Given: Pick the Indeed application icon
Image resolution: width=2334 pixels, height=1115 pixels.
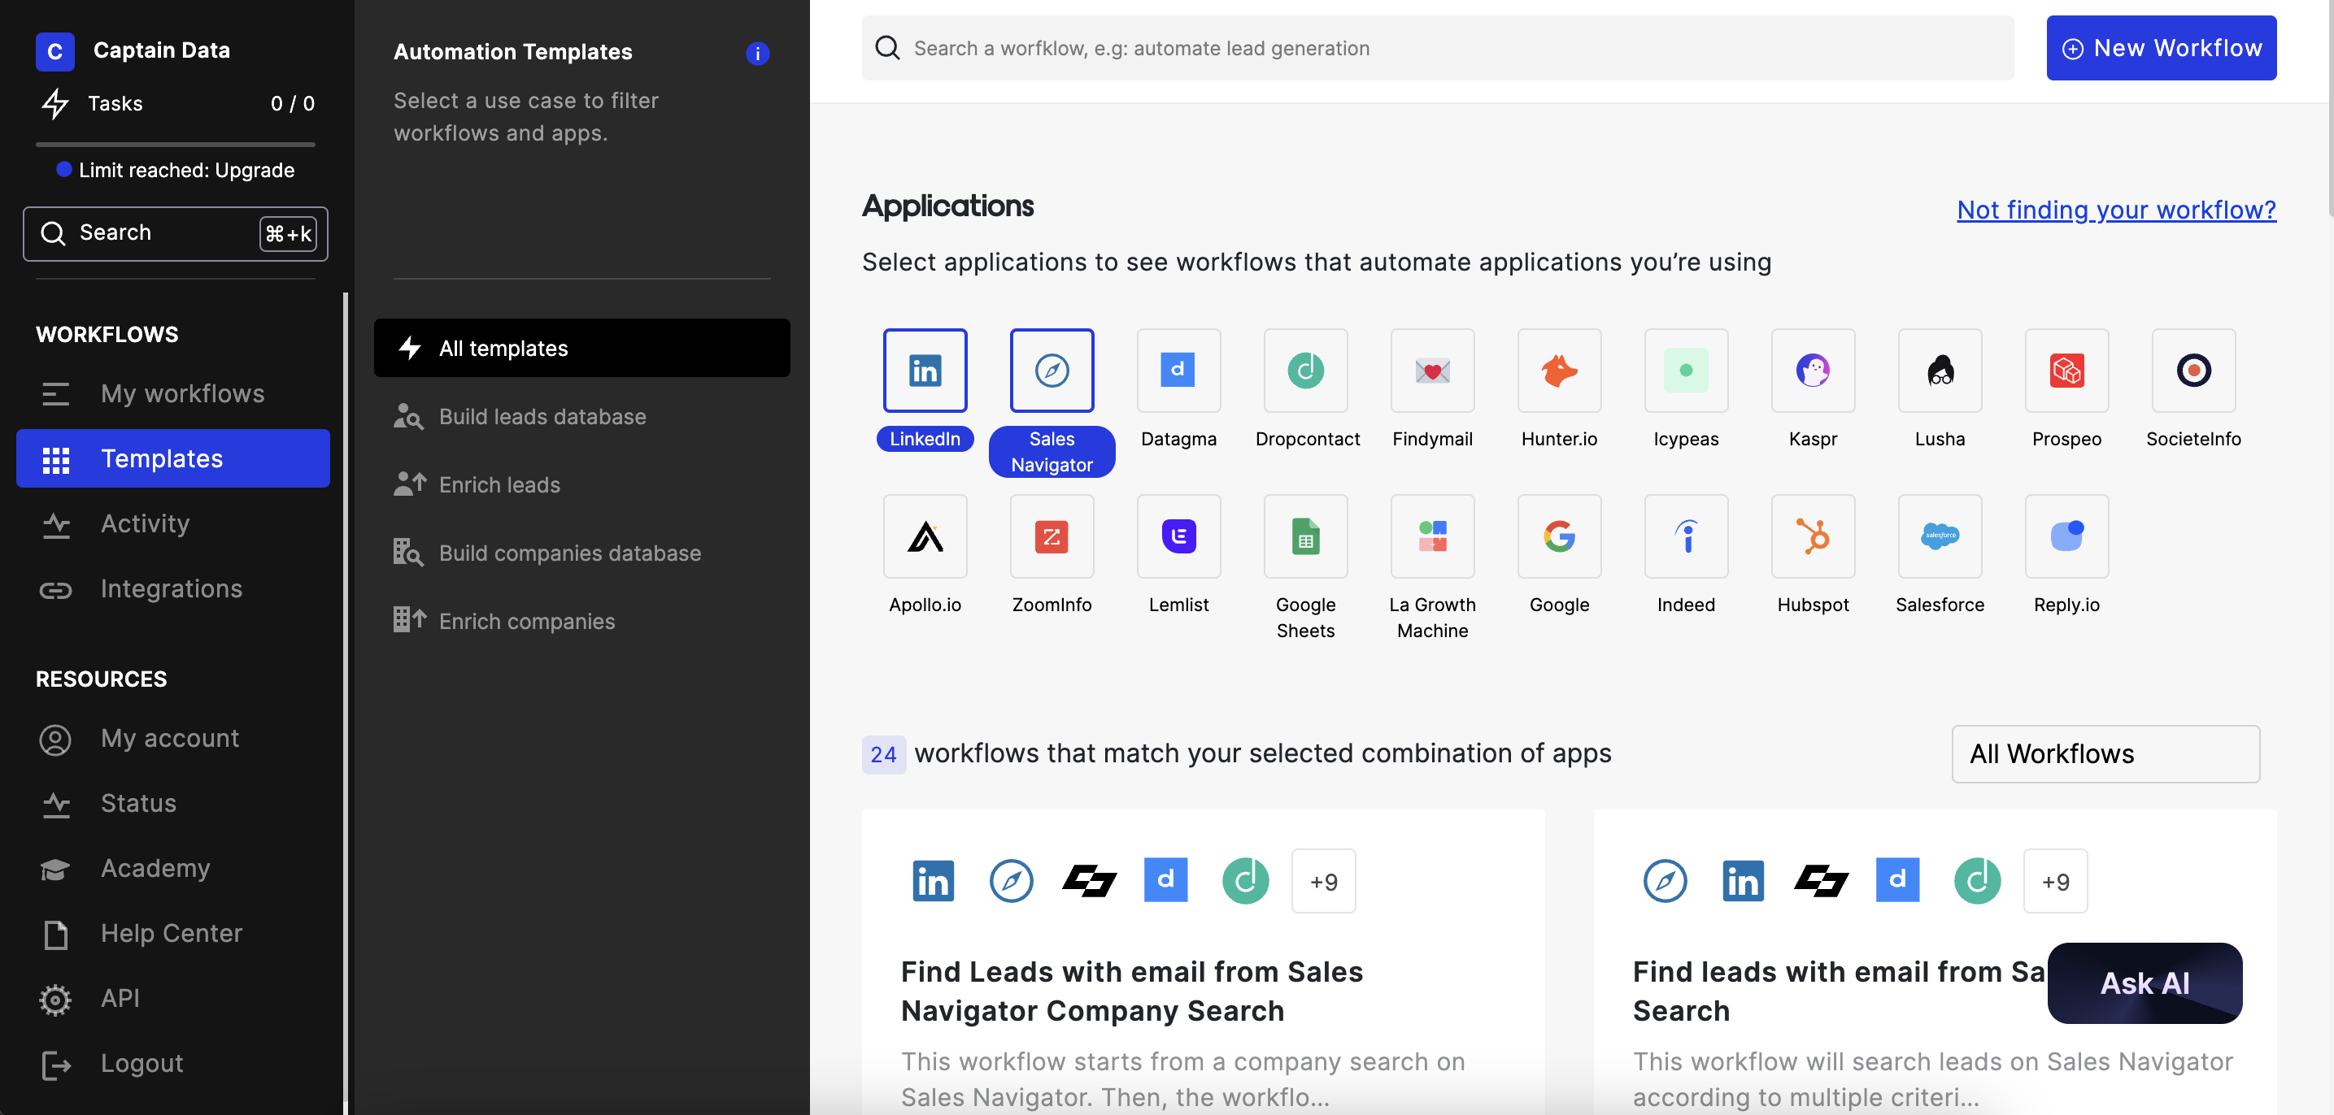Looking at the screenshot, I should pyautogui.click(x=1685, y=536).
